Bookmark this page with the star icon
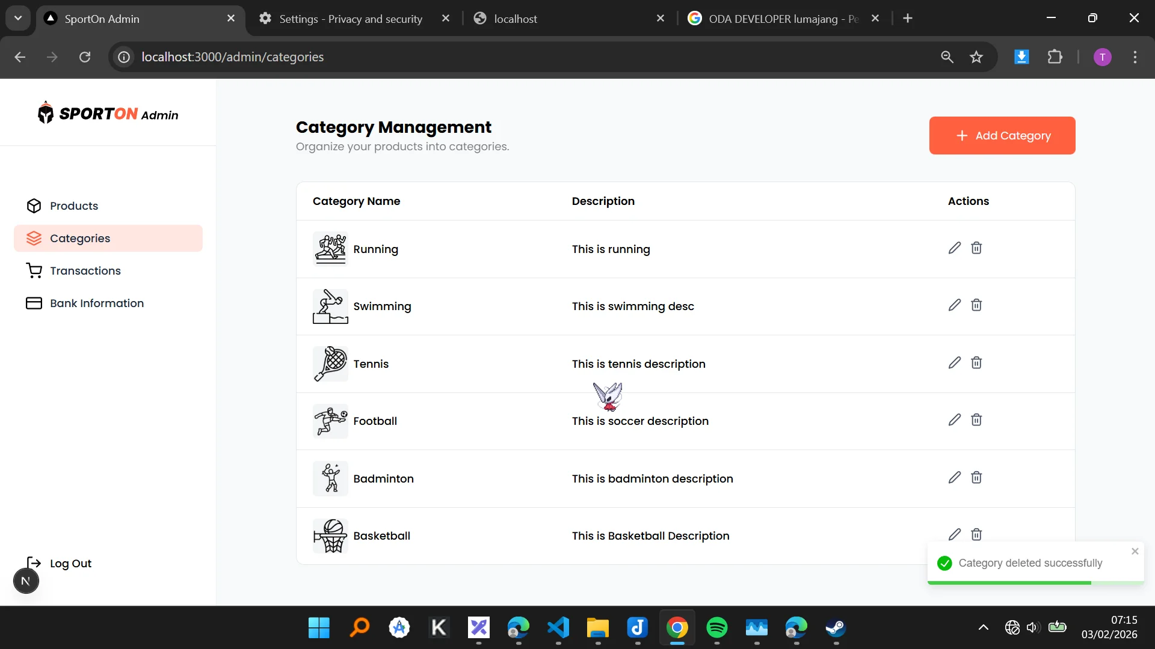The image size is (1155, 649). point(976,57)
